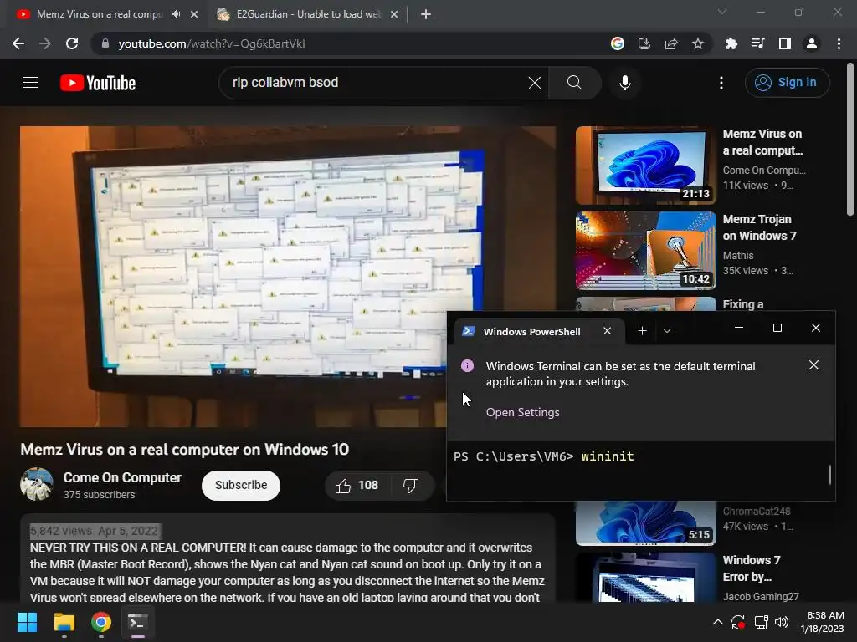857x642 pixels.
Task: Open Windows 7 Error video title
Action: click(752, 568)
